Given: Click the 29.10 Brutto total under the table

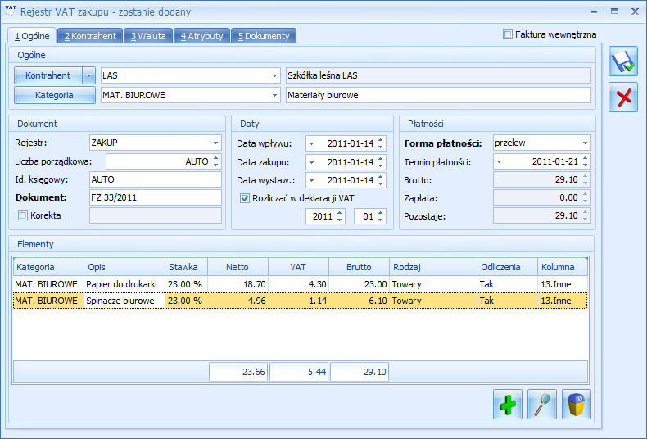Looking at the screenshot, I should [360, 372].
